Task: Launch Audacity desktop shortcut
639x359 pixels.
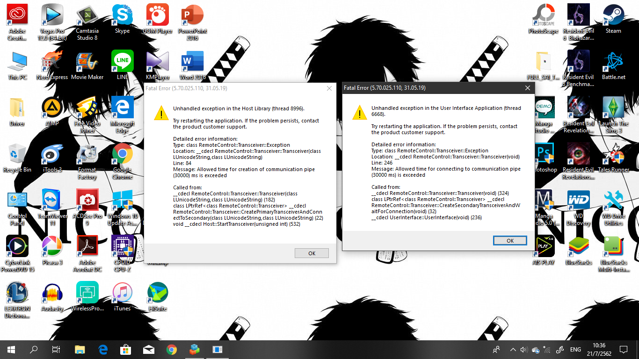Action: (52, 296)
